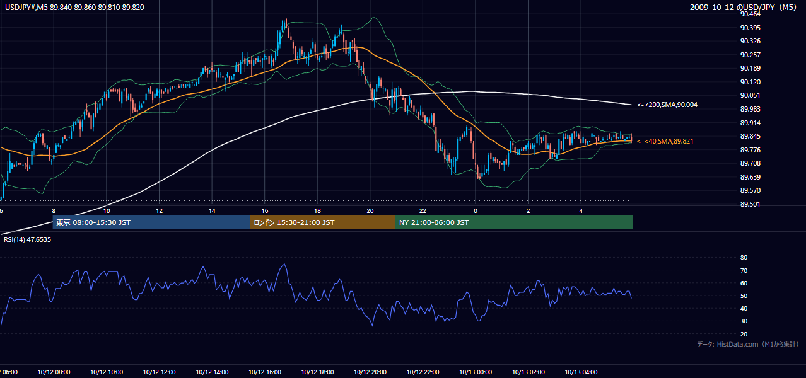Click price axis value 90.257
This screenshot has height=378, width=806.
[x=752, y=55]
